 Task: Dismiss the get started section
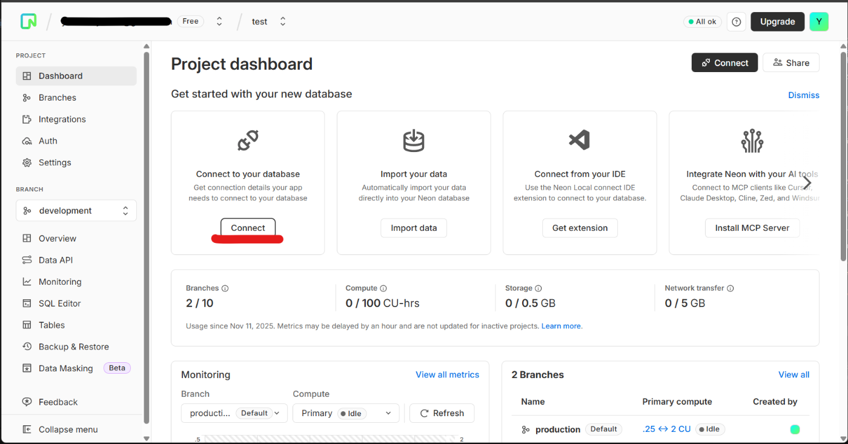click(x=803, y=95)
